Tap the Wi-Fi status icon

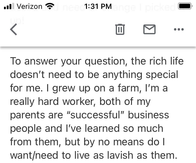pos(50,6)
